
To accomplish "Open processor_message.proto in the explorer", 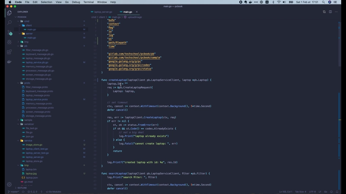I will click(x=40, y=108).
